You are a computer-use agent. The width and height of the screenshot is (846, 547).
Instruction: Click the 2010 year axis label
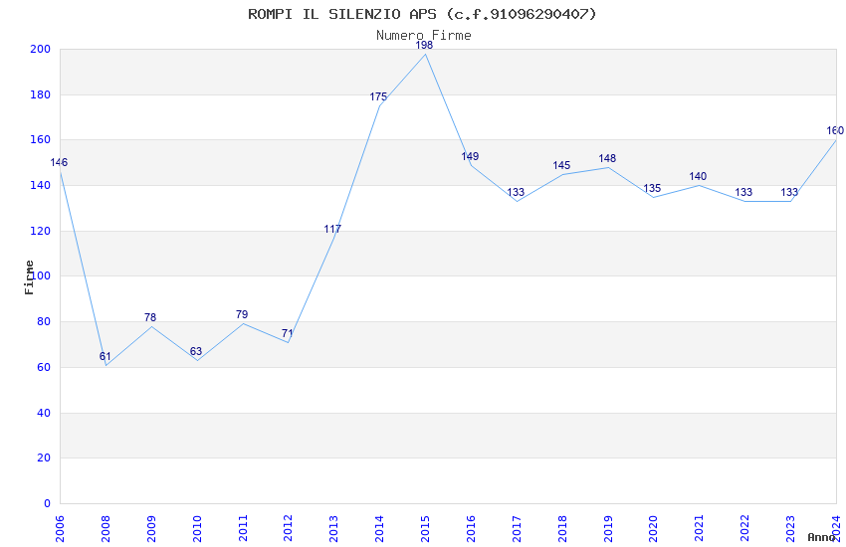click(x=197, y=528)
